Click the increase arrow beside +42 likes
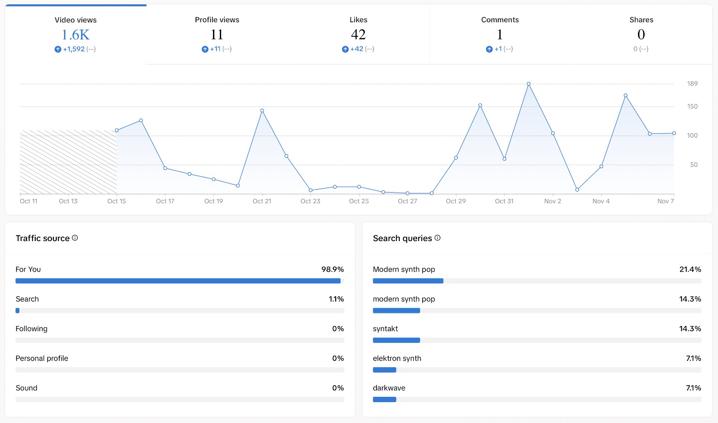This screenshot has height=423, width=718. point(345,49)
